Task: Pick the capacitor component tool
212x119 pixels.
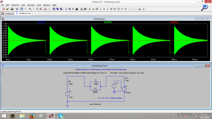Action: pos(104,9)
